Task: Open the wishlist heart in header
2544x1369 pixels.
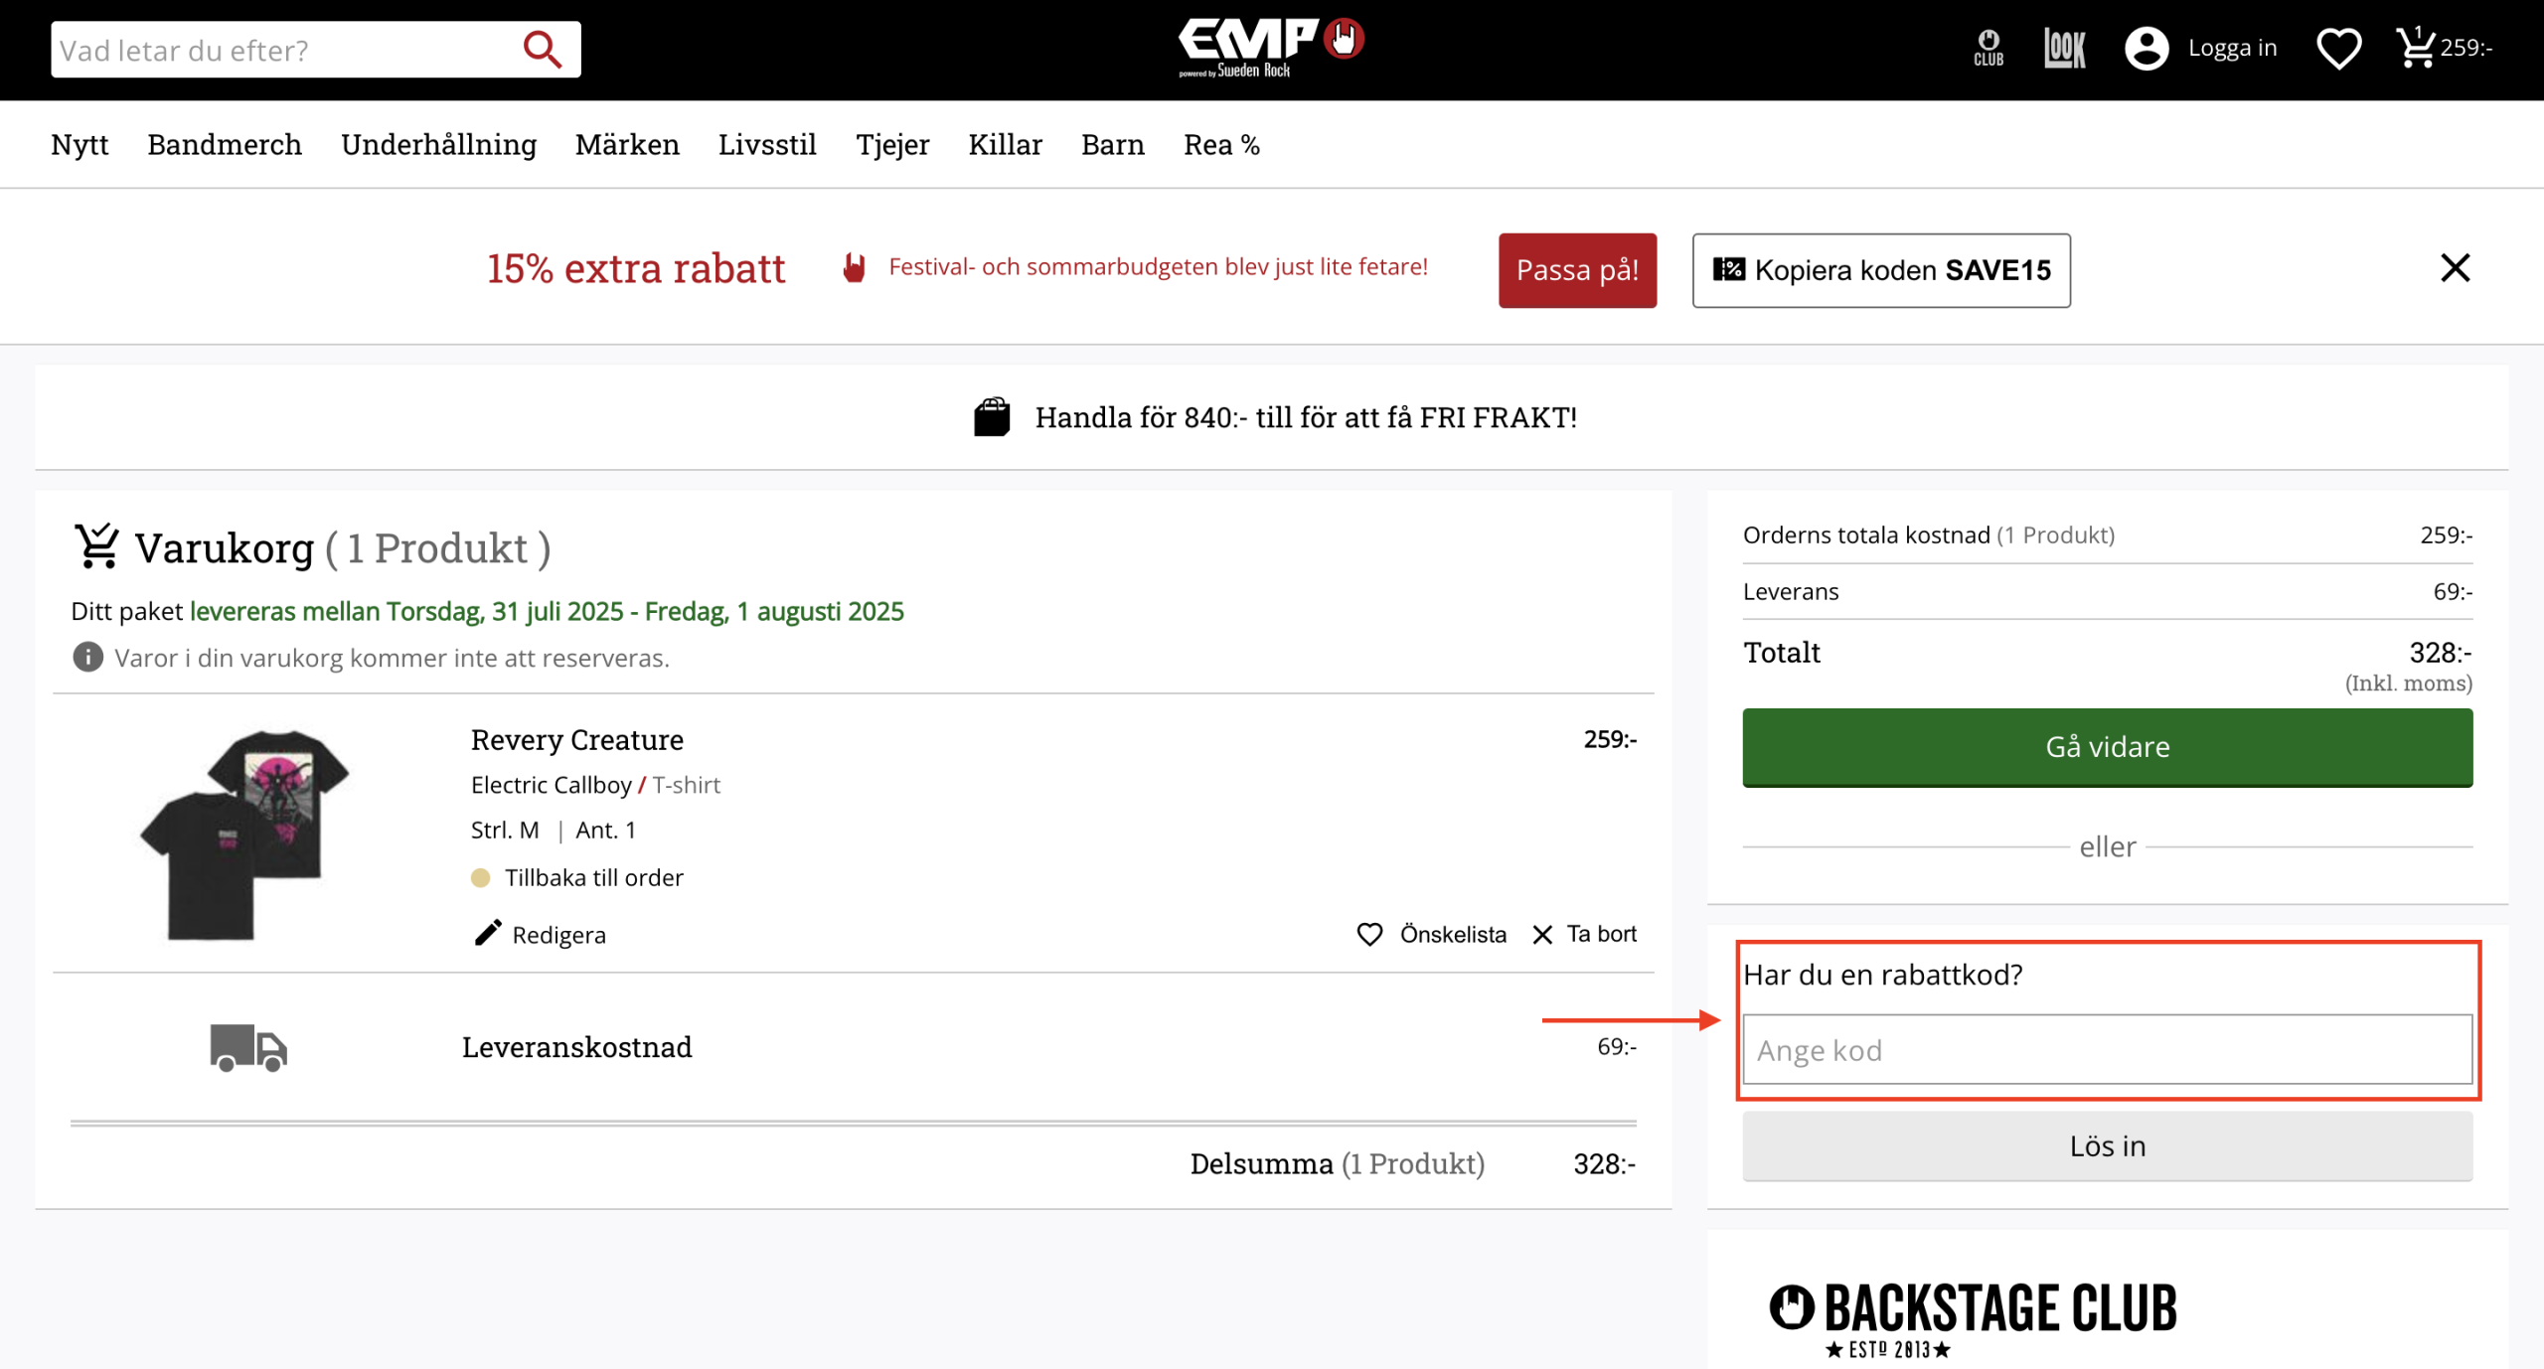Action: click(x=2338, y=48)
